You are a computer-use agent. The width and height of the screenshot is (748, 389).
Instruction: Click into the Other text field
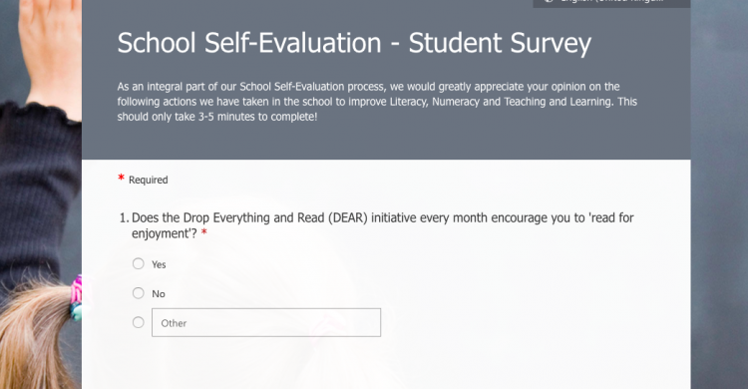tap(266, 322)
